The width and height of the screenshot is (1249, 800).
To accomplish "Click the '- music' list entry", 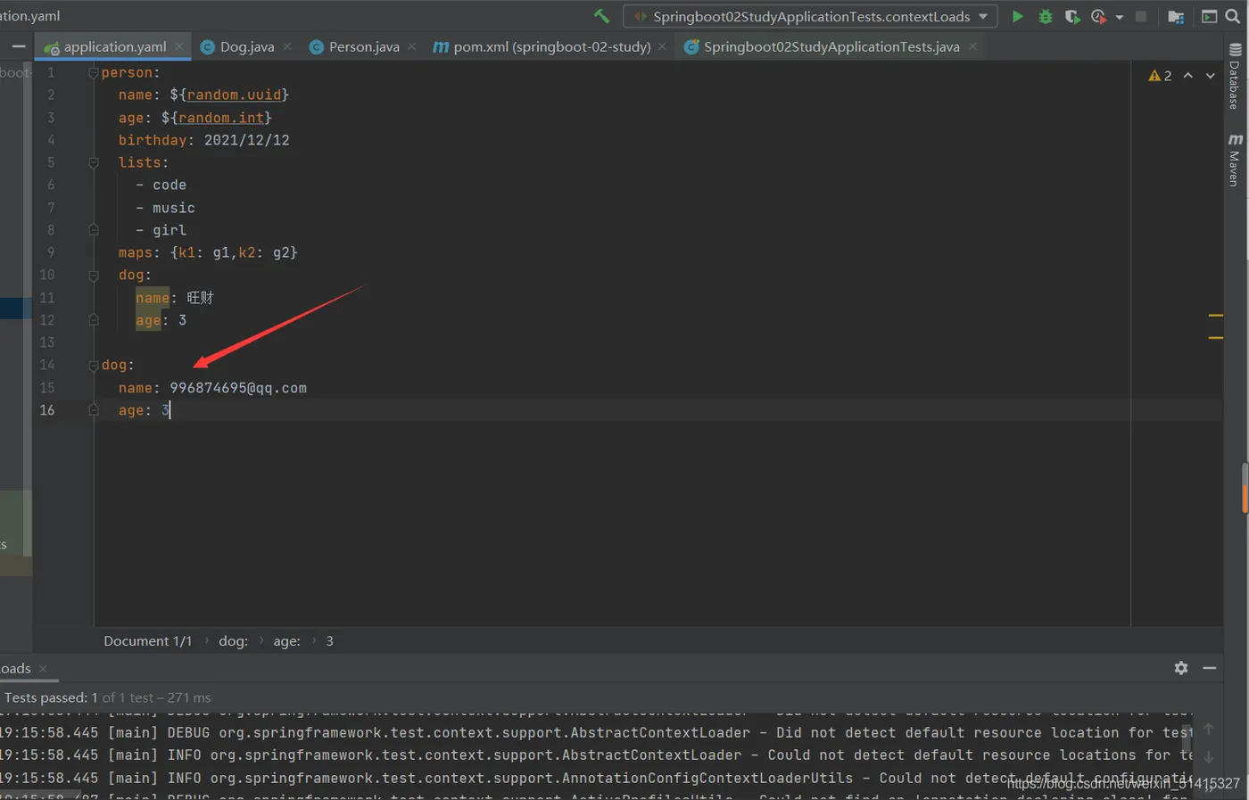I will tap(165, 208).
